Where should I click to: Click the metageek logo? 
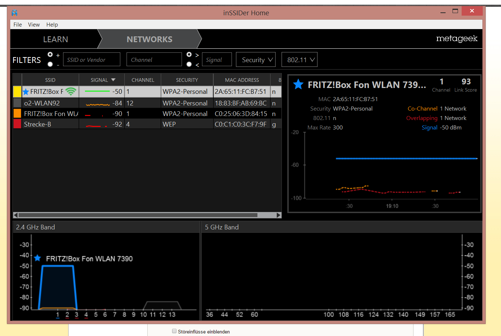(457, 39)
